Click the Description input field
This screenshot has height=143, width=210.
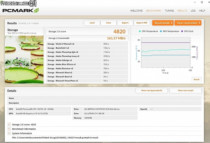[111, 103]
